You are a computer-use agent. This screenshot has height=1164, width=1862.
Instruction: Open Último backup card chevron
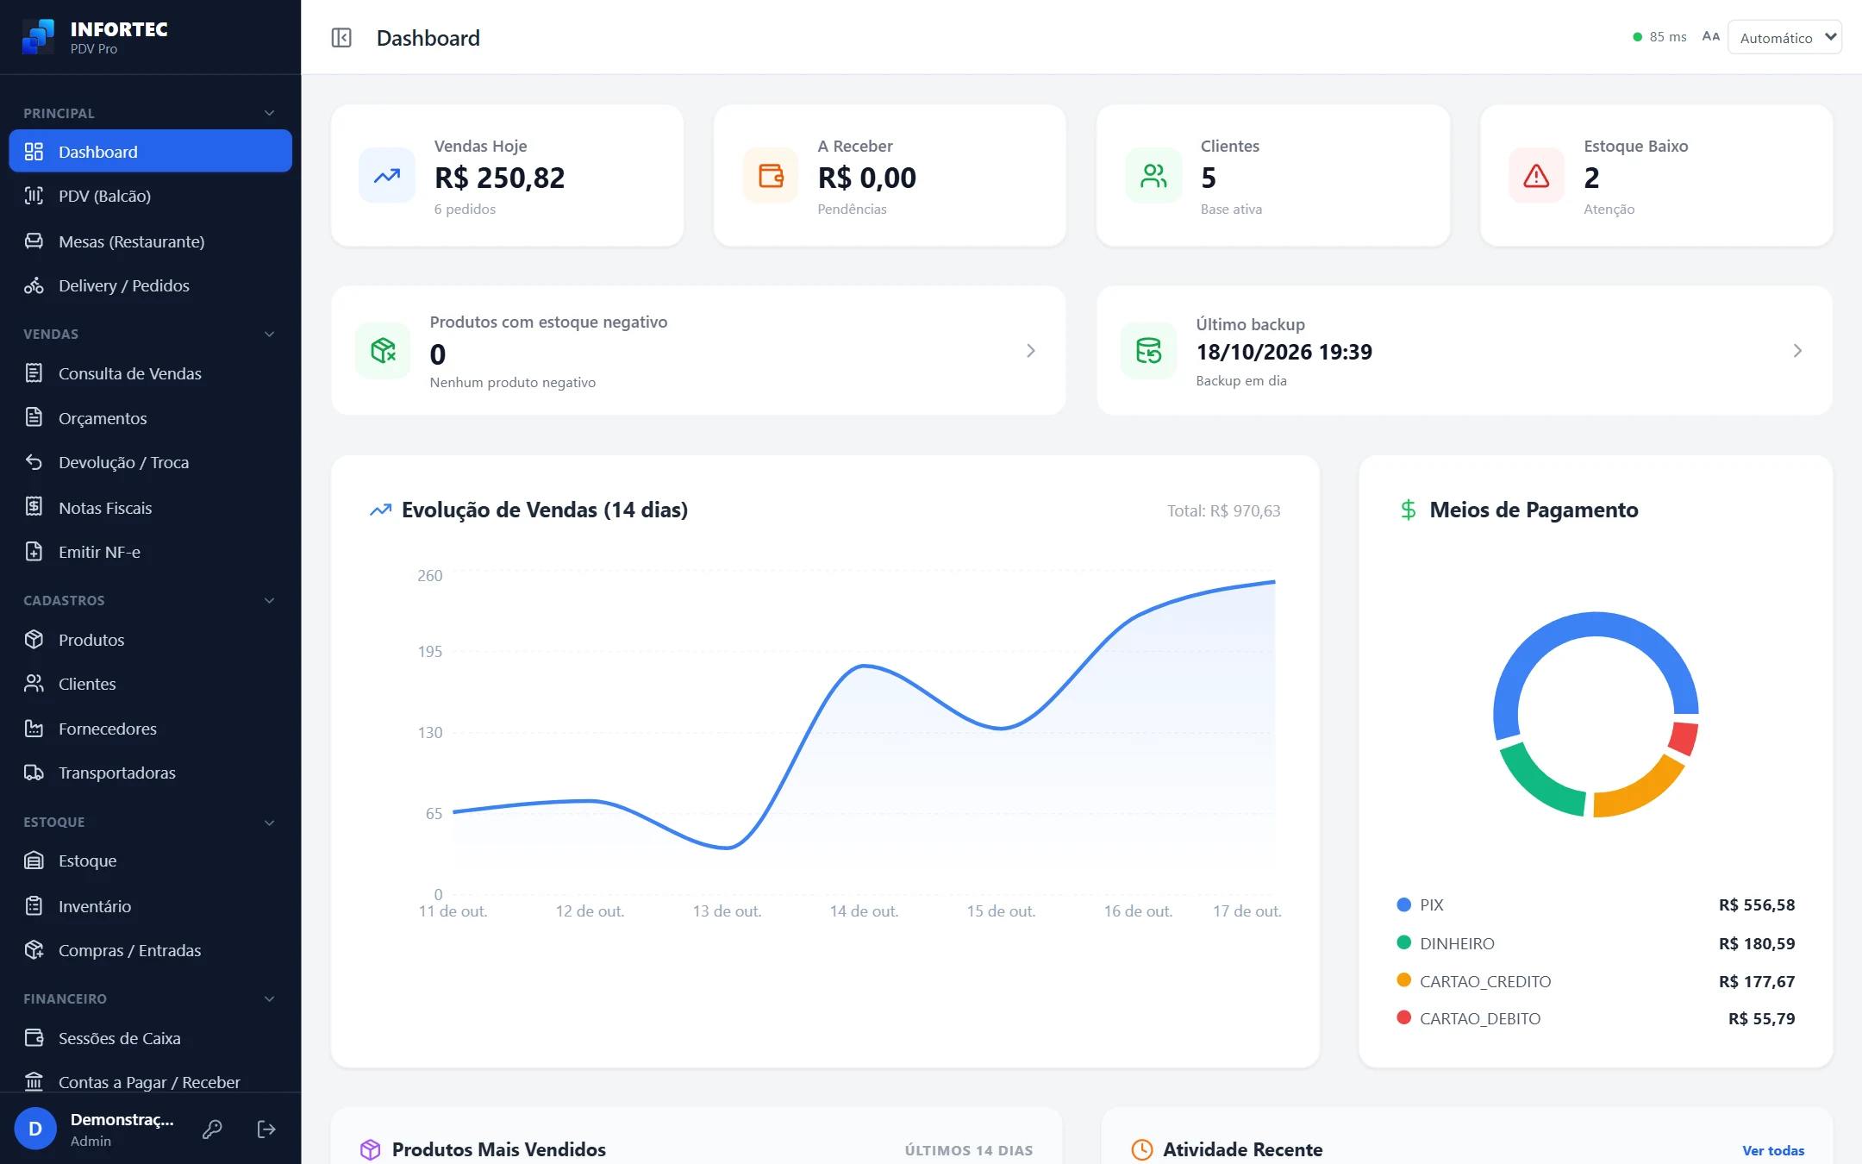pos(1797,350)
